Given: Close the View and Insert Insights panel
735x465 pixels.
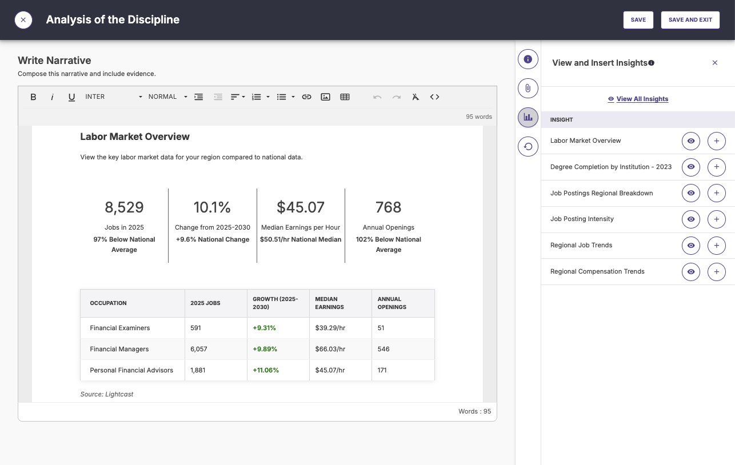Looking at the screenshot, I should pos(714,63).
